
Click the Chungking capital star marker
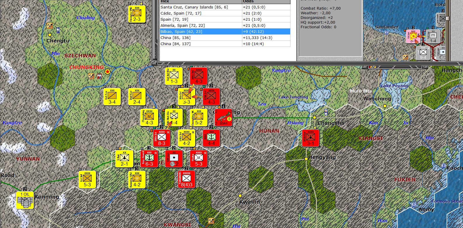[x=108, y=71]
